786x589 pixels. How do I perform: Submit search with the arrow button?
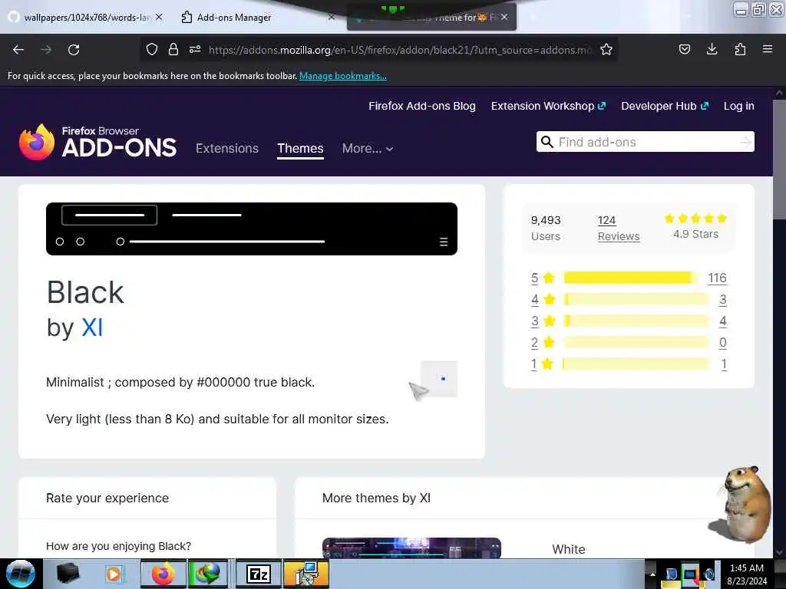[x=745, y=142]
